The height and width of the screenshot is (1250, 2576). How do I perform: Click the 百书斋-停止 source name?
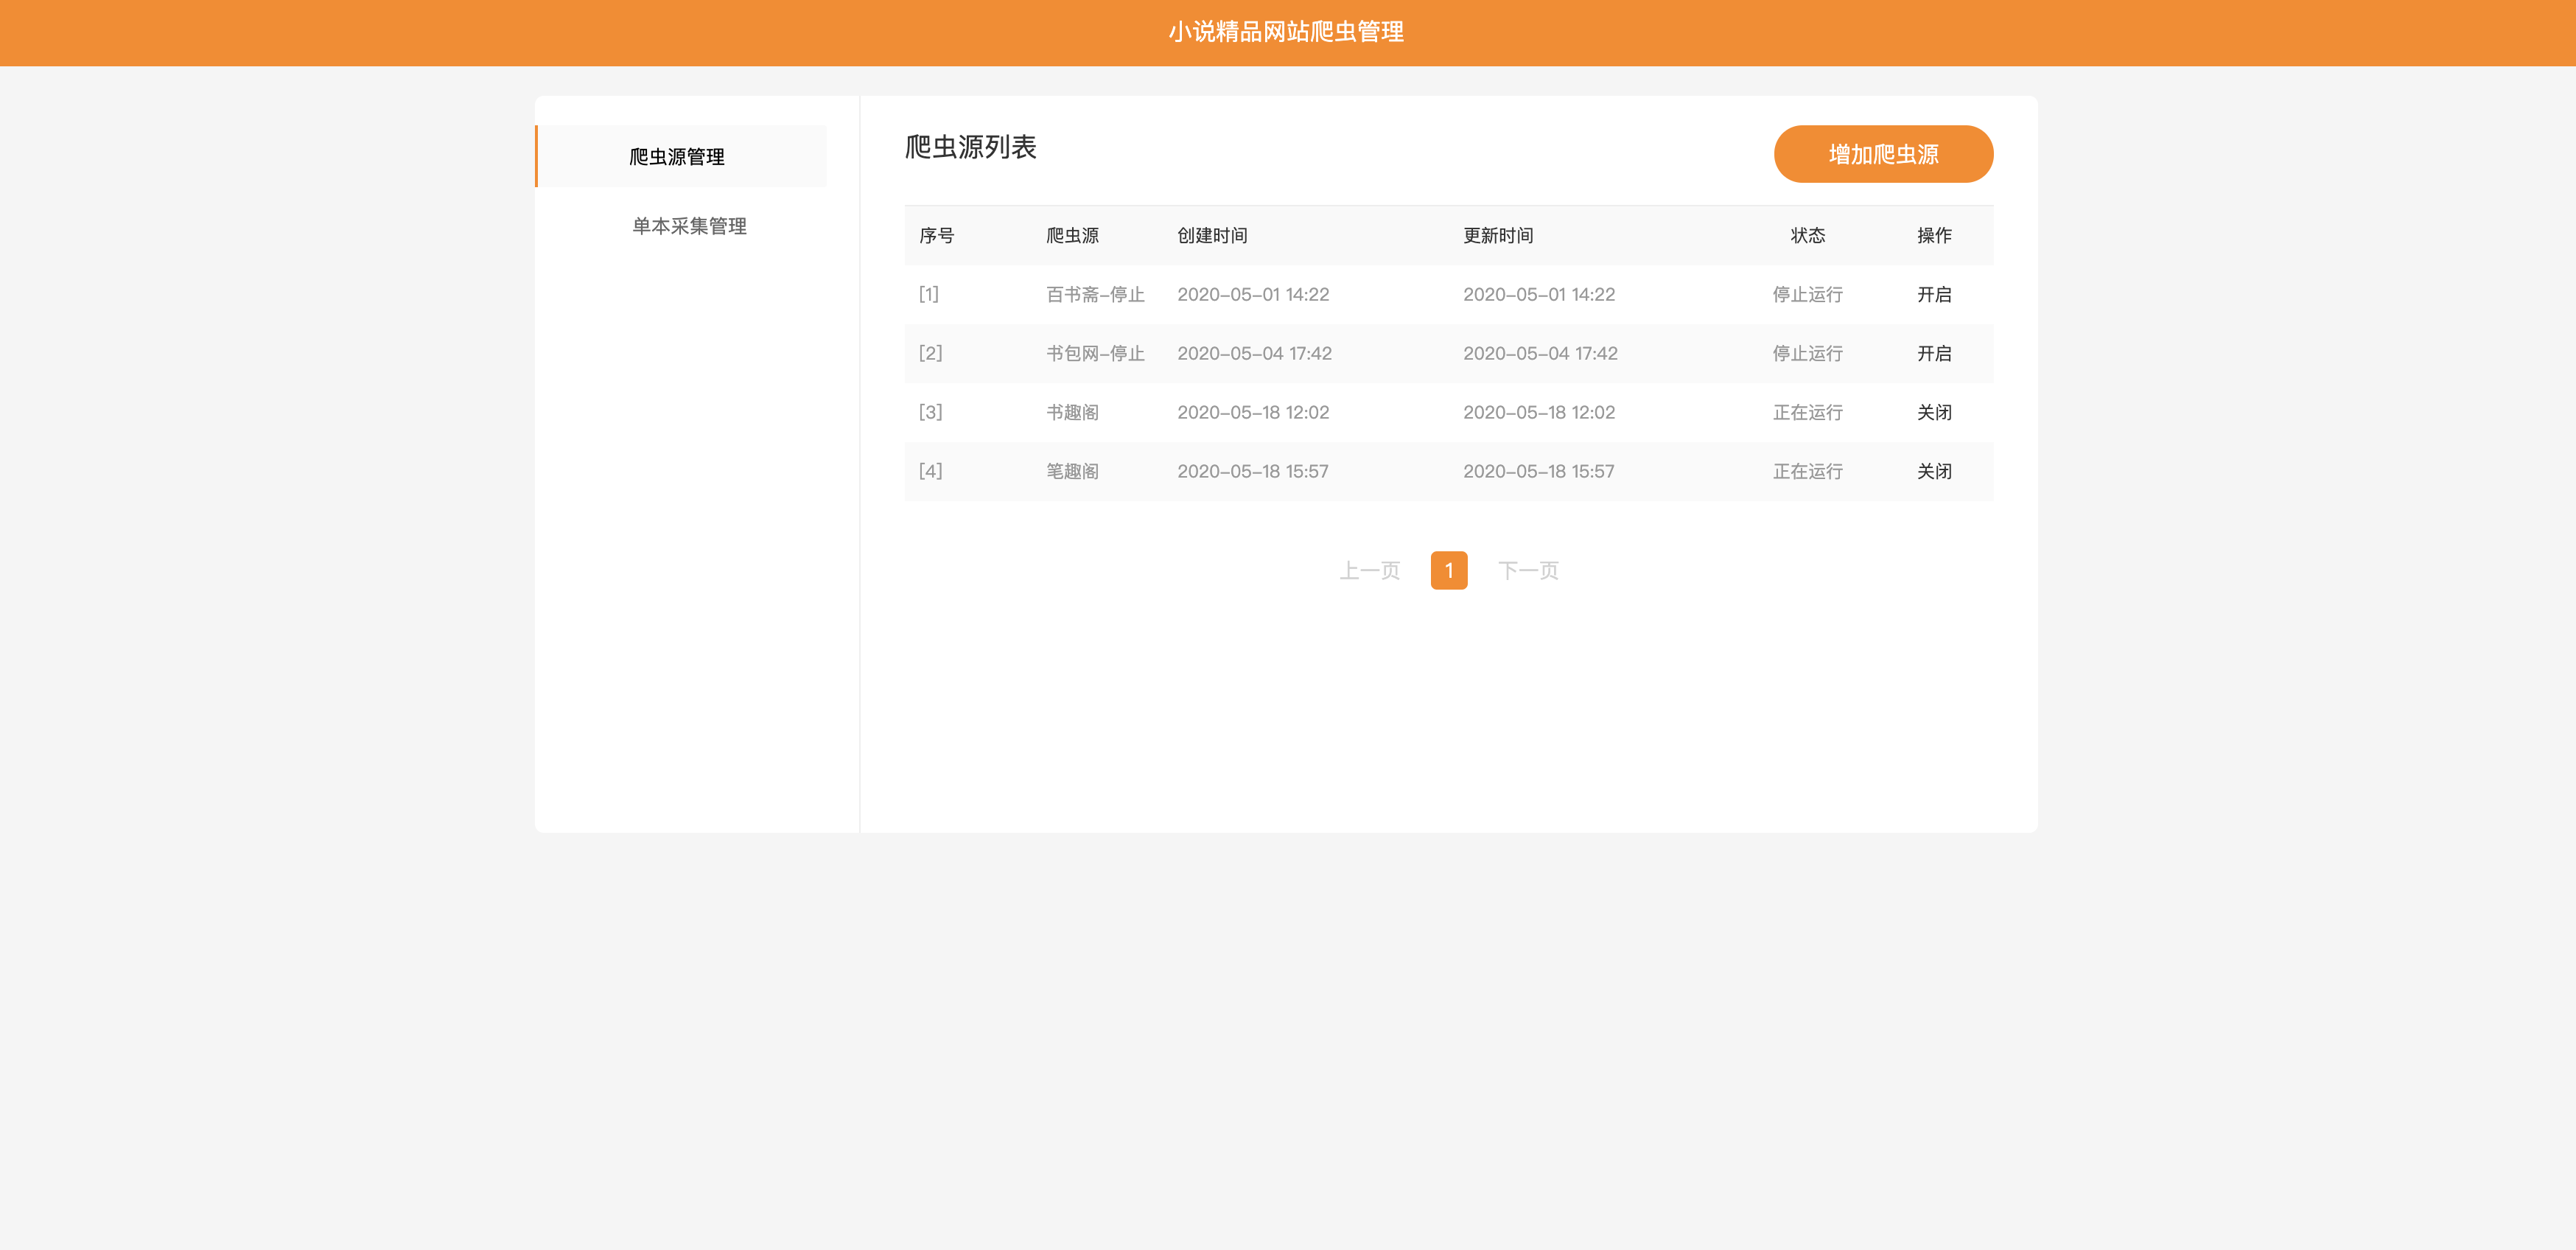click(x=1094, y=294)
